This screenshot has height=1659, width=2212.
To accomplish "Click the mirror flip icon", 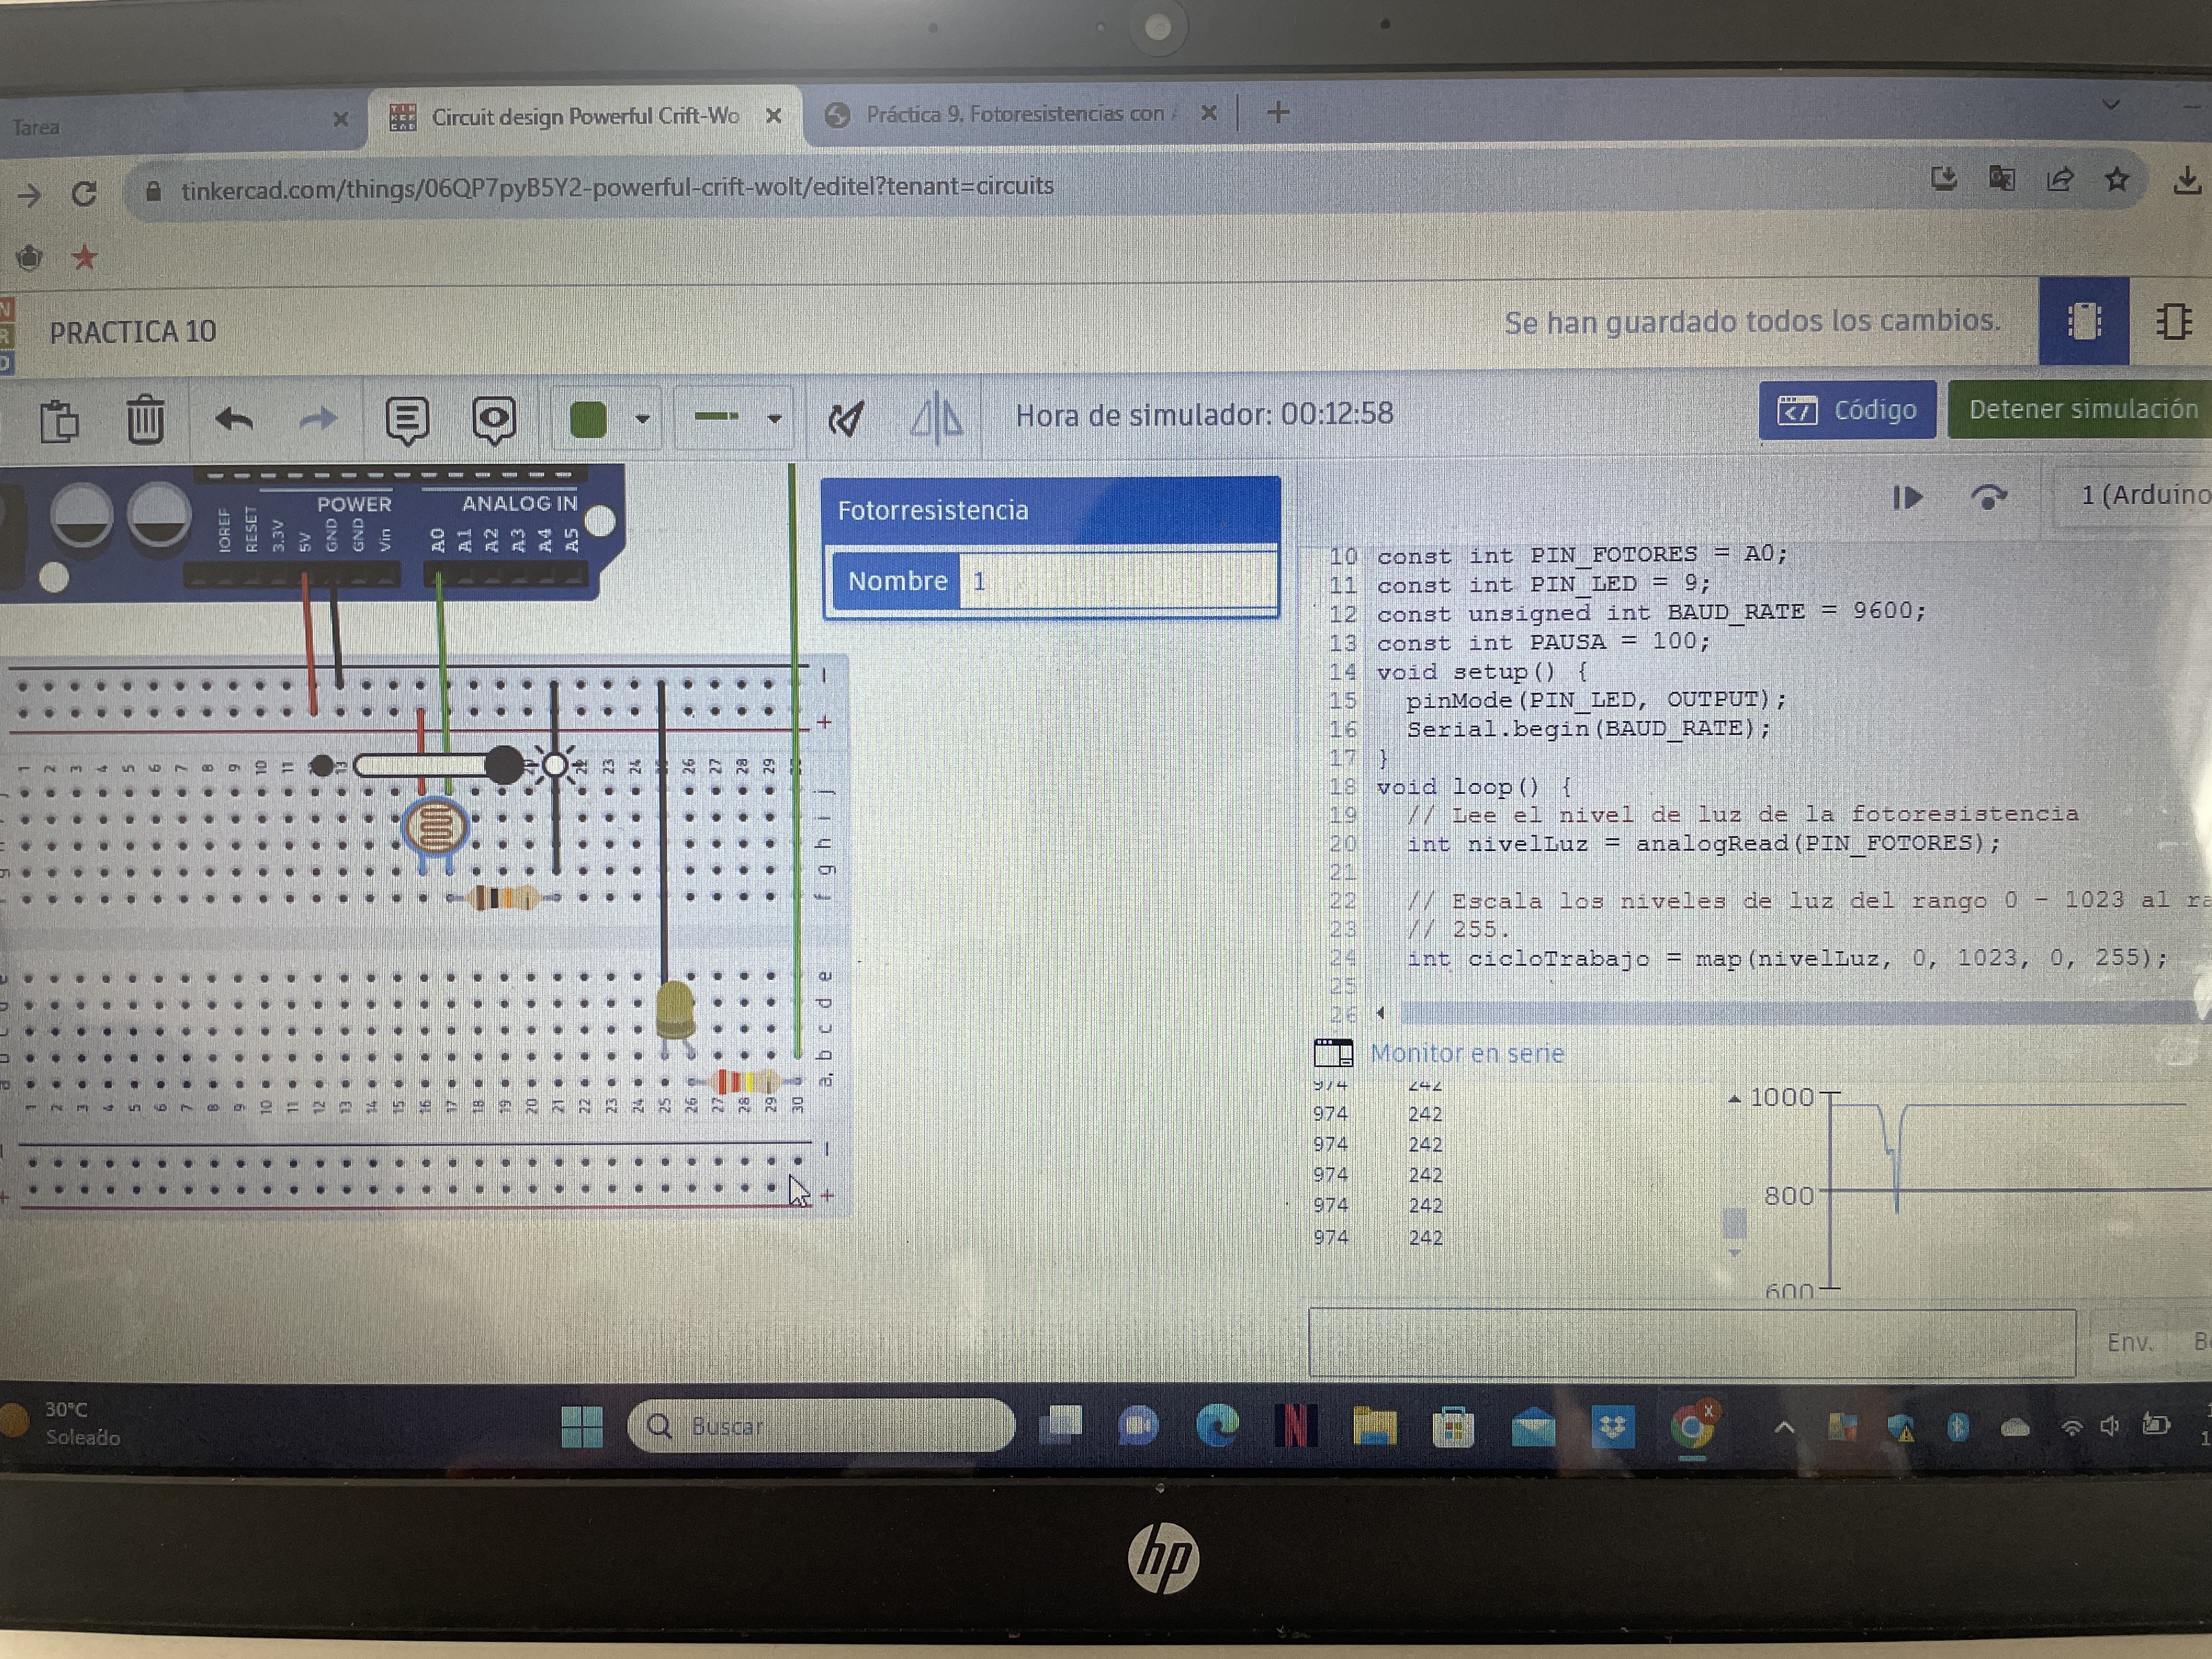I will coord(936,417).
